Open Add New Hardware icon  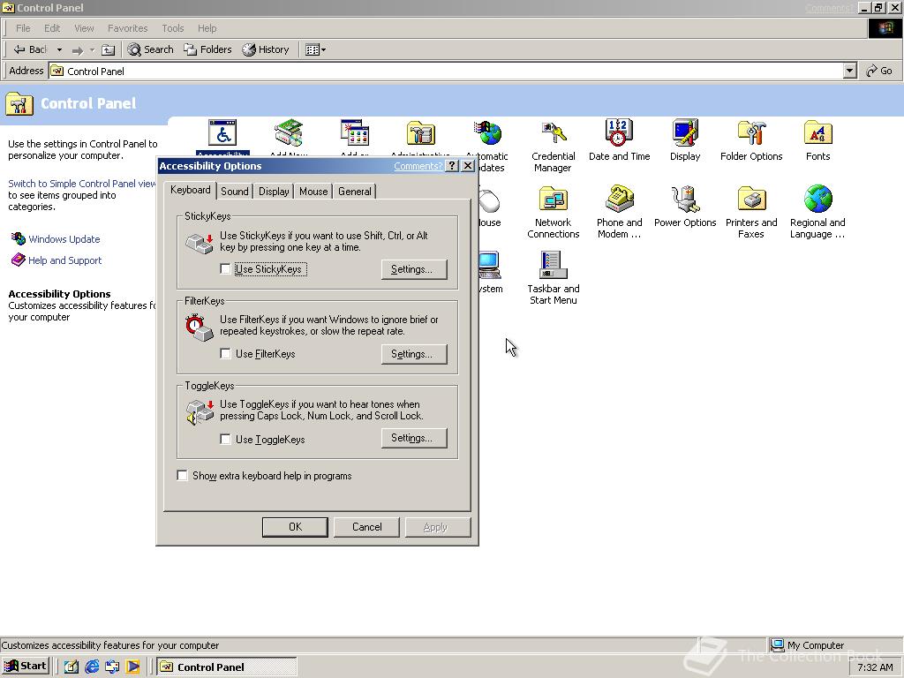[289, 135]
